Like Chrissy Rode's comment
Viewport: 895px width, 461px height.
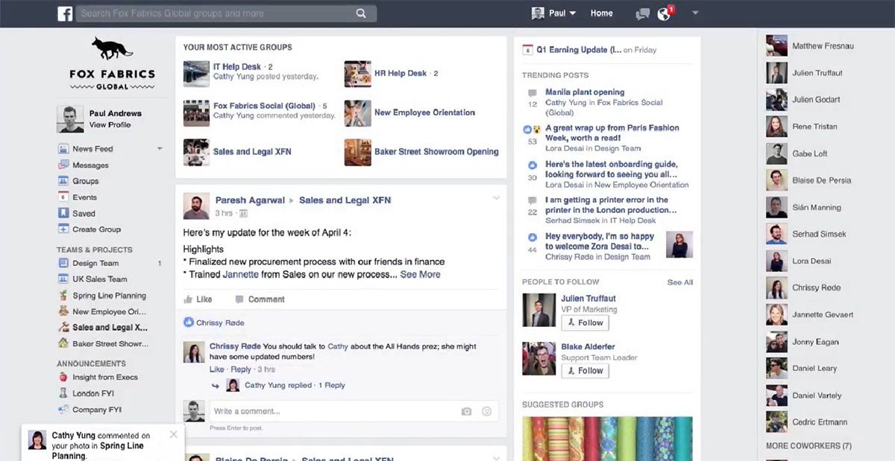click(x=216, y=369)
